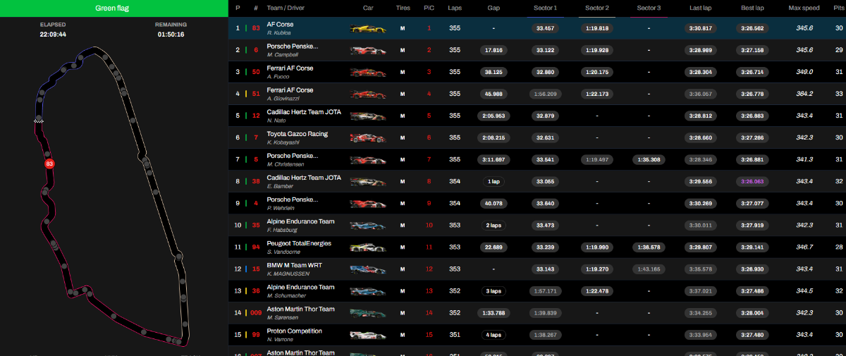Click the Sector 3 column header
Viewport: 846px width, 356px height.
[649, 8]
